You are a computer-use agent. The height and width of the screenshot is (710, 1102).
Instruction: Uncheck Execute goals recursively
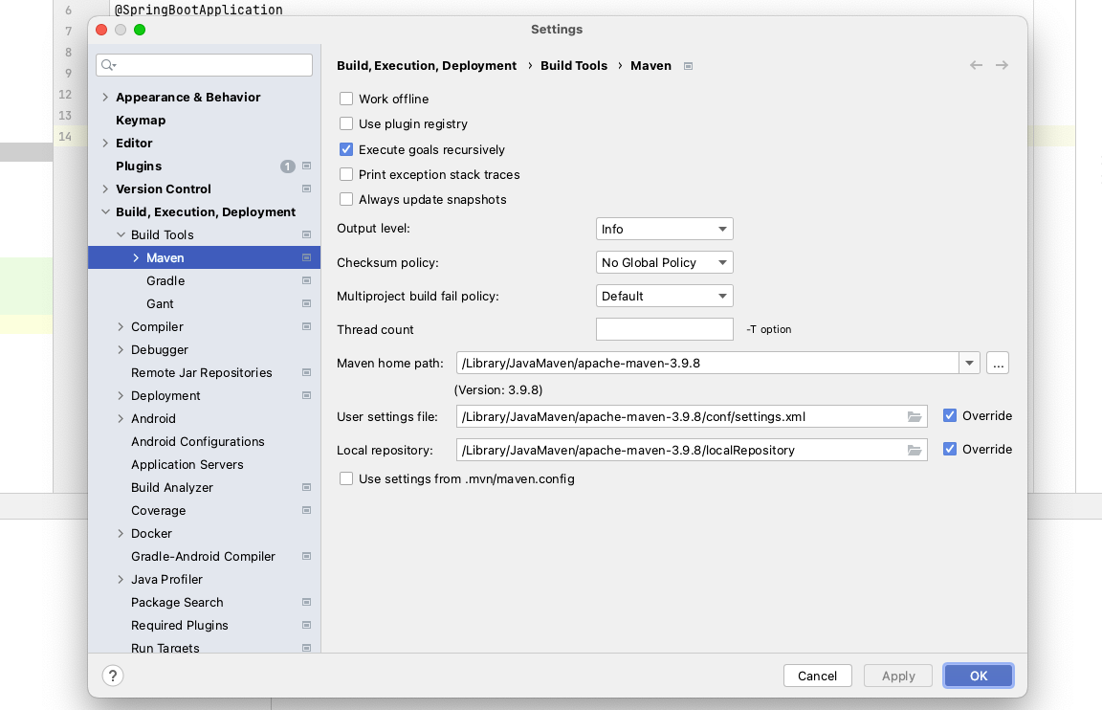345,149
